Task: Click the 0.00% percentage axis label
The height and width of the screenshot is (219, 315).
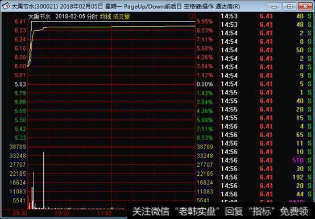Action: click(x=205, y=84)
